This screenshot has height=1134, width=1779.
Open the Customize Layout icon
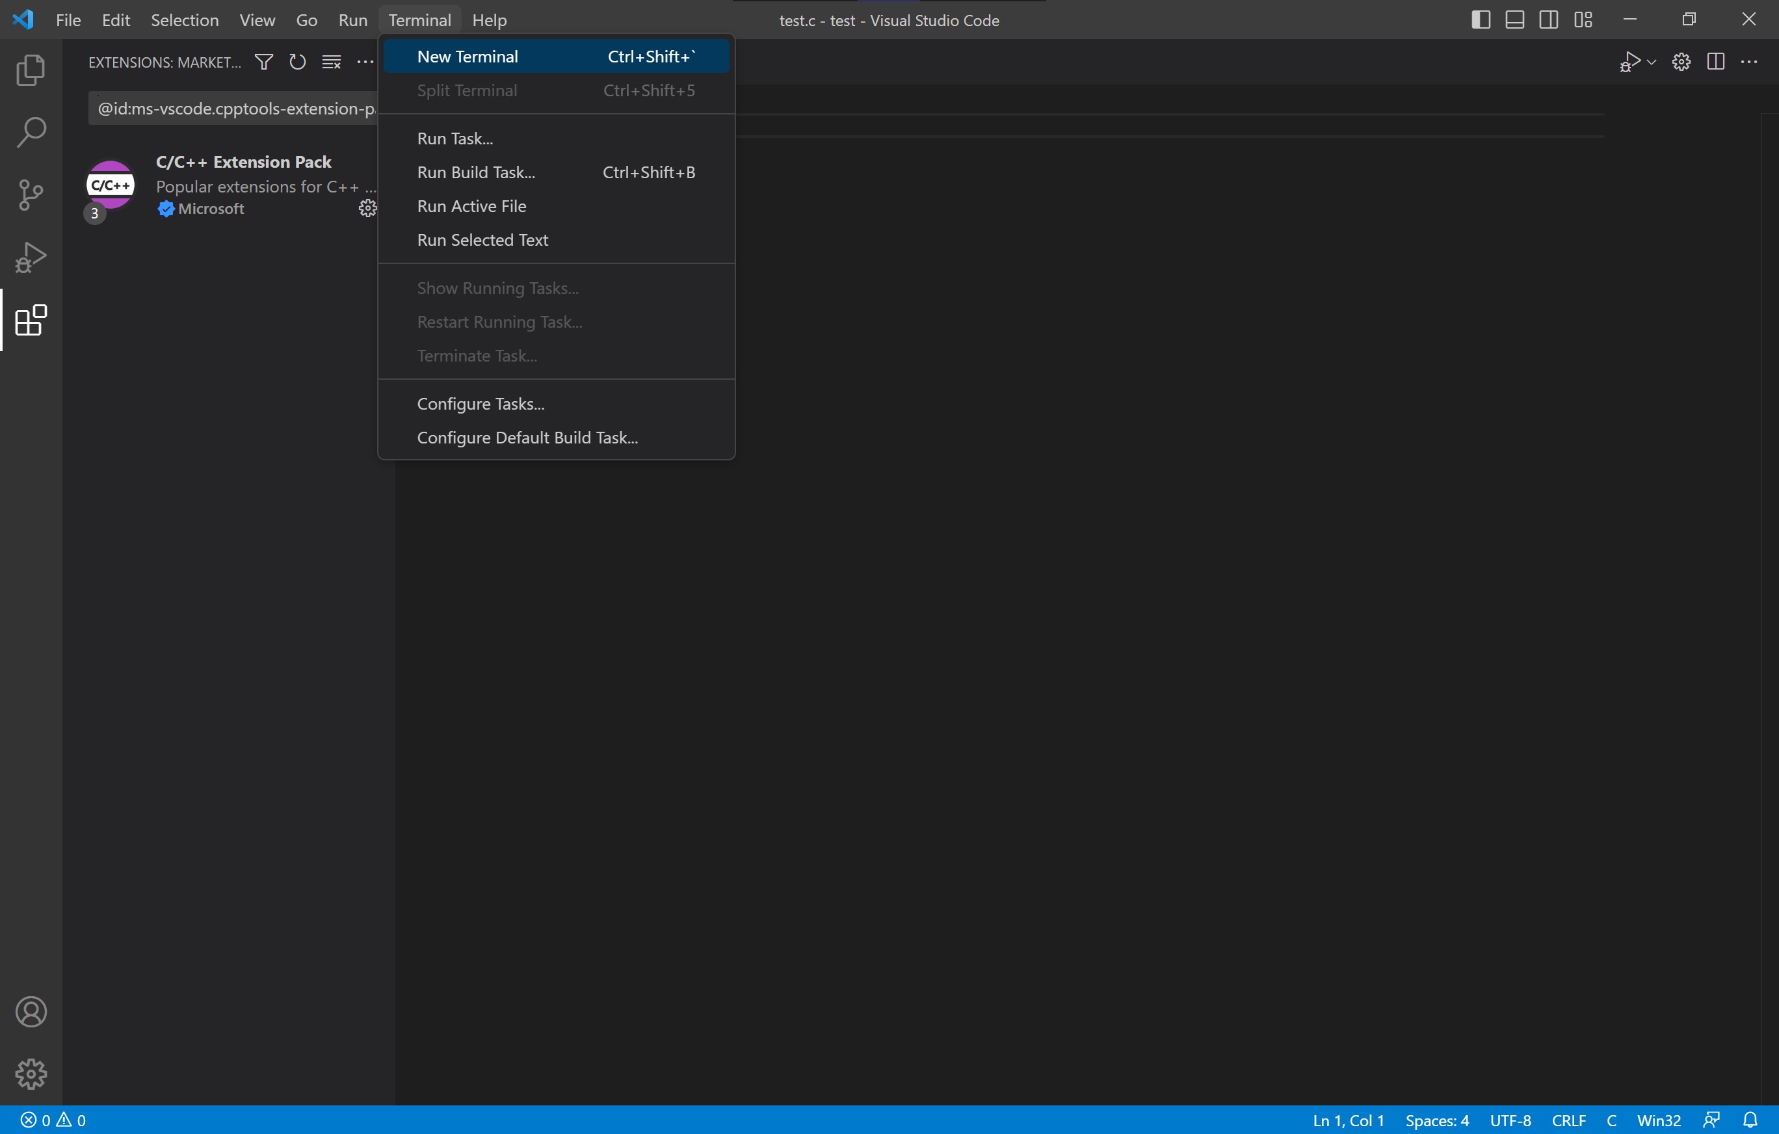click(1583, 20)
